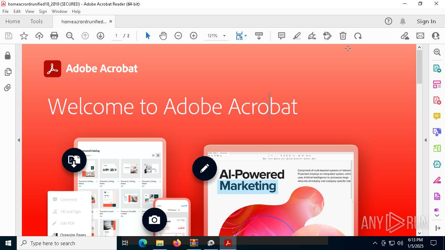This screenshot has width=445, height=250.
Task: Open the View menu
Action: tap(30, 11)
